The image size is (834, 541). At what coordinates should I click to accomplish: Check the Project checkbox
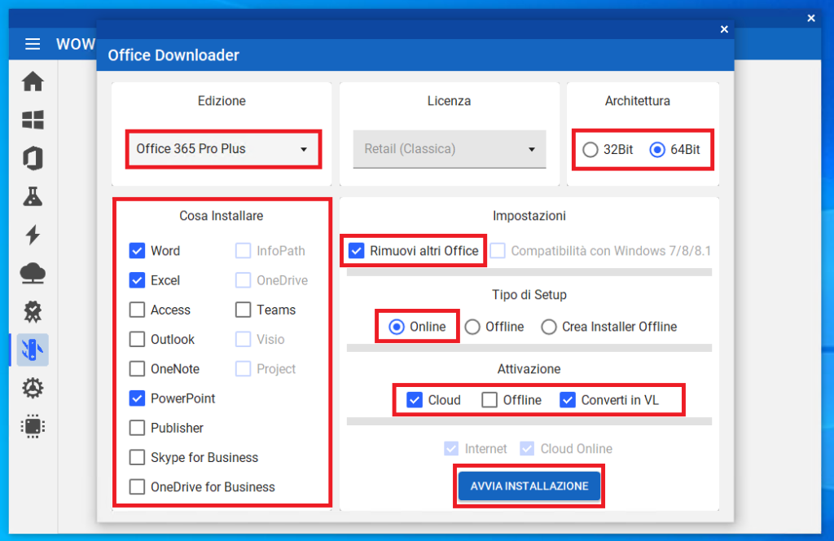coord(243,368)
